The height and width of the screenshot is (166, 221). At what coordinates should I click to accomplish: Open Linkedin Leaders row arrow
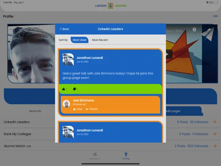tap(215, 122)
